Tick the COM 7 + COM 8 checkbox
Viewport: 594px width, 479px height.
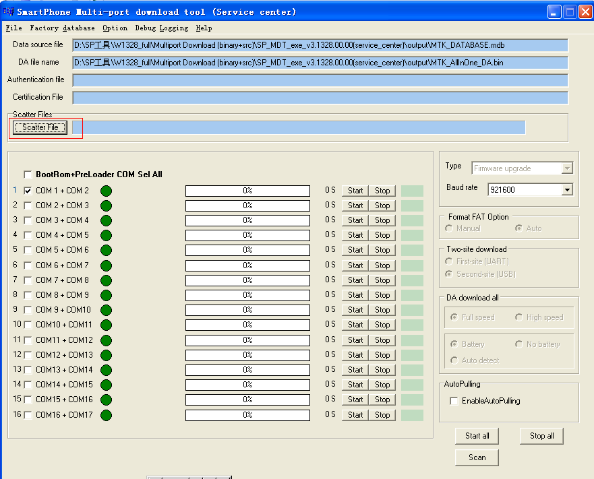pyautogui.click(x=28, y=280)
